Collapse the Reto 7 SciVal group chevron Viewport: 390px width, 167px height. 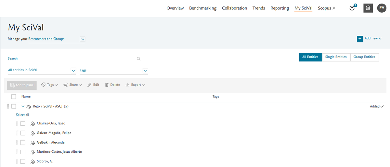coord(23,106)
